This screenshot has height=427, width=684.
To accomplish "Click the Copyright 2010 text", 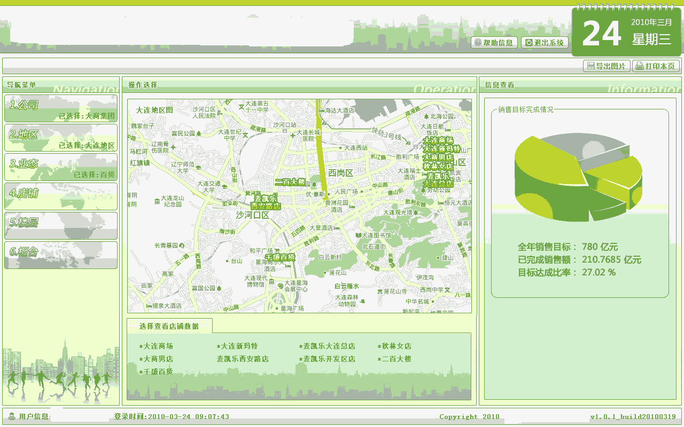I will 469,417.
